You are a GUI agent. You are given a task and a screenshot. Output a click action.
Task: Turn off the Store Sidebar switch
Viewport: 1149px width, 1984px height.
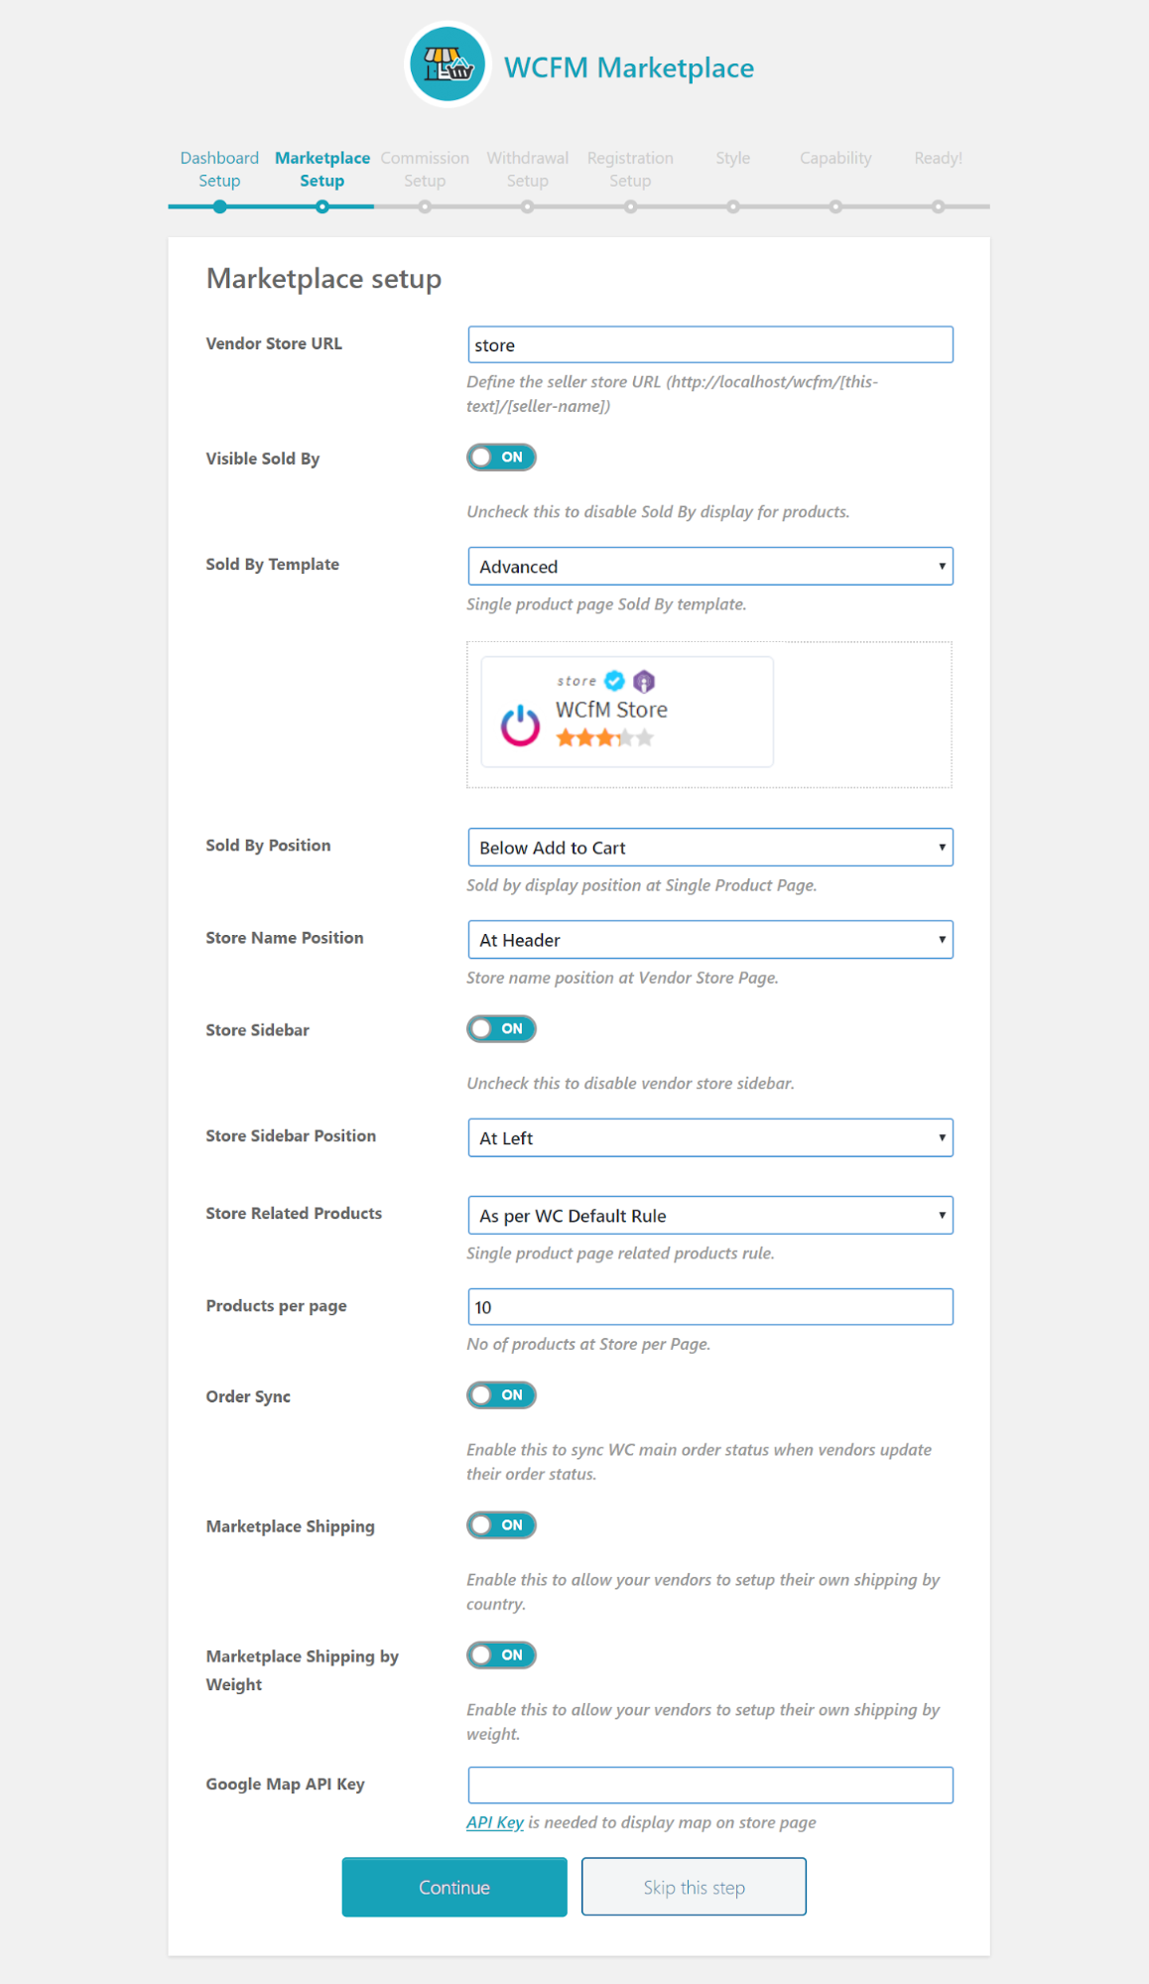501,1029
